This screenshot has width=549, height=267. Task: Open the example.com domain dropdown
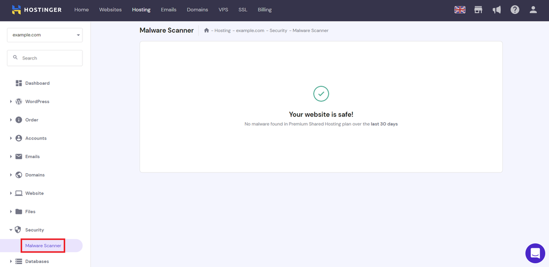pyautogui.click(x=45, y=35)
